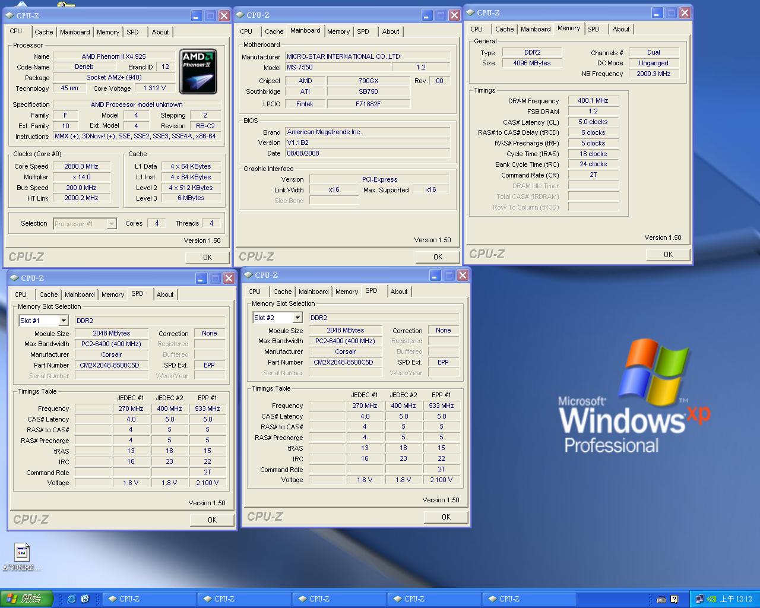The height and width of the screenshot is (608, 760).
Task: Click the Package value Socket AM2+ (940)
Action: 114,77
